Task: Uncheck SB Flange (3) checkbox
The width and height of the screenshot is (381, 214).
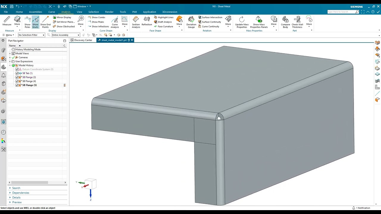Action: click(17, 77)
